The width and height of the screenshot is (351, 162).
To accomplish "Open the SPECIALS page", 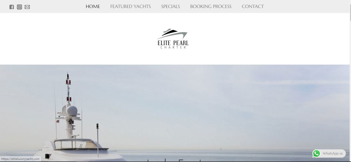I will (x=170, y=6).
